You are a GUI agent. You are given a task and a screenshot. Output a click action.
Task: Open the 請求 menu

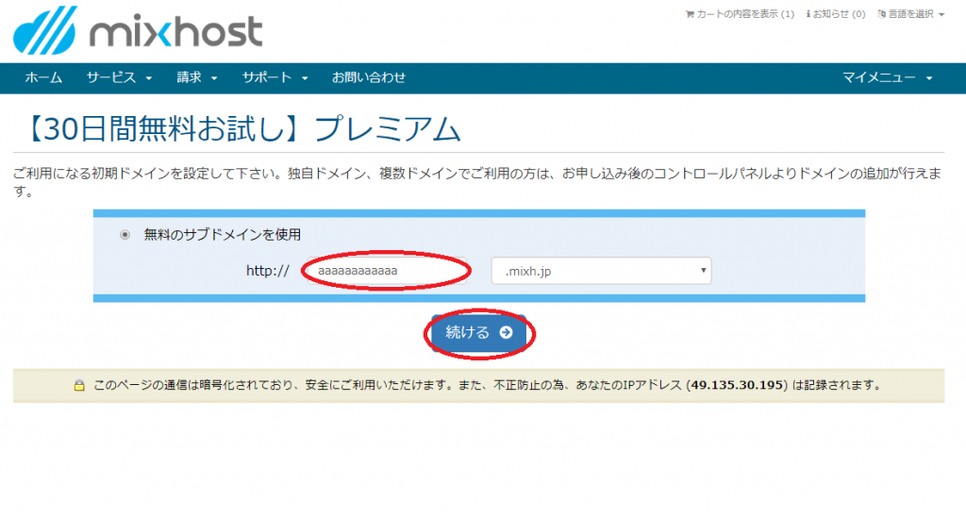click(196, 77)
